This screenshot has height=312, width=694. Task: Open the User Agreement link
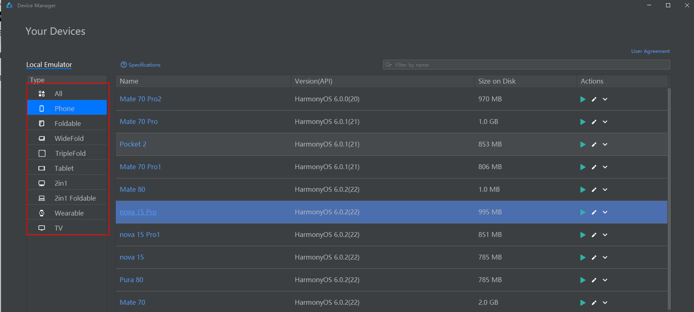point(650,51)
